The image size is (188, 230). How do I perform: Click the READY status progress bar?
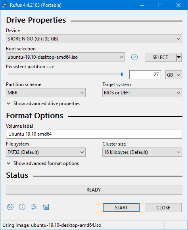tap(94, 190)
